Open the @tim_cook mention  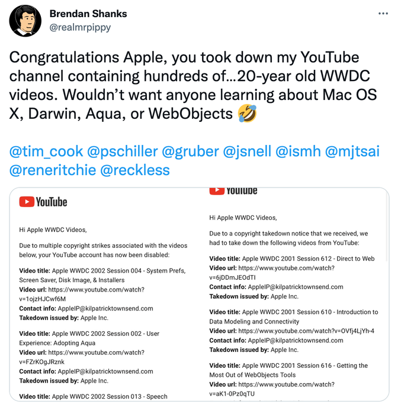coord(46,151)
